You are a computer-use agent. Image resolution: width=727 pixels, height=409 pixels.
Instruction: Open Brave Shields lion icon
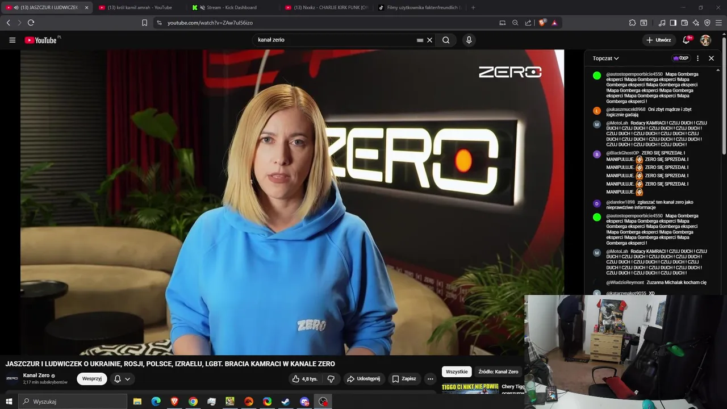pos(542,23)
